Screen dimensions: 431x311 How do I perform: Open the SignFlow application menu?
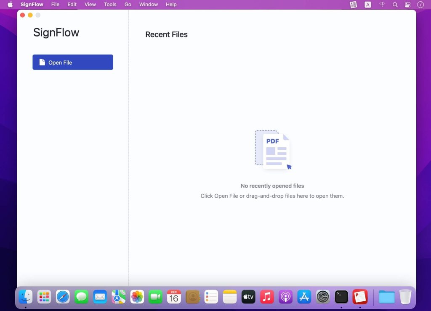click(x=32, y=5)
